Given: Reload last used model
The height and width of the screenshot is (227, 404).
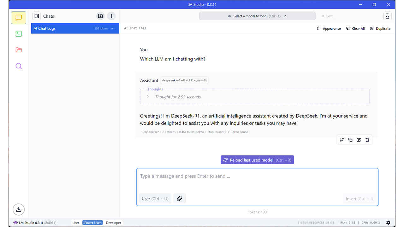Looking at the screenshot, I should [x=257, y=160].
